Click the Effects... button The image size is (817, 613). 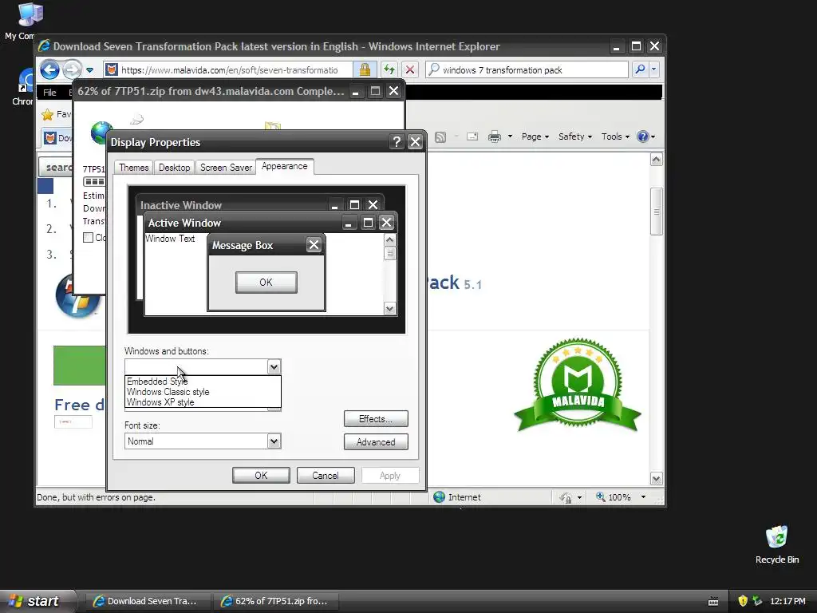click(376, 419)
